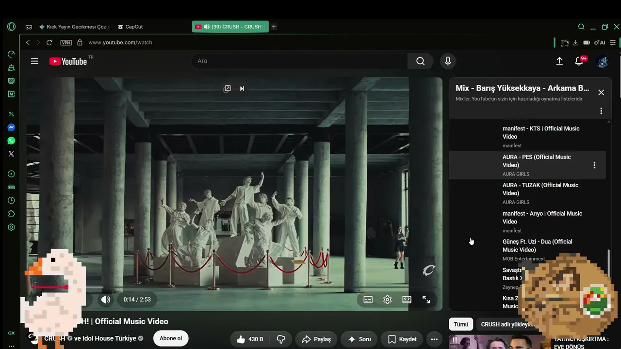Subscribe with the Abone ol button
621x349 pixels.
pyautogui.click(x=171, y=338)
